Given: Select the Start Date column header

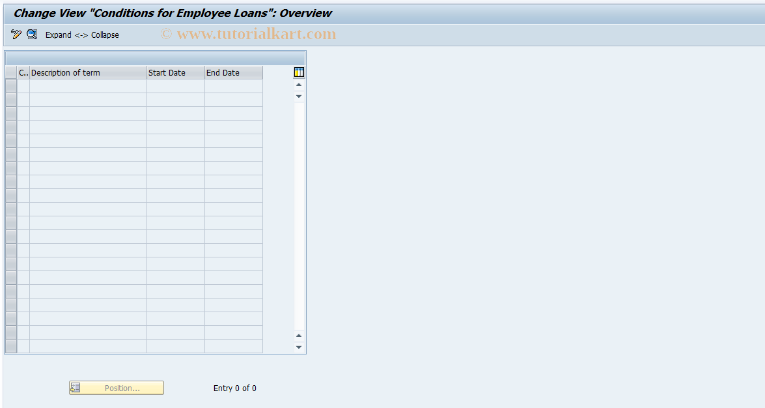Looking at the screenshot, I should coord(176,73).
